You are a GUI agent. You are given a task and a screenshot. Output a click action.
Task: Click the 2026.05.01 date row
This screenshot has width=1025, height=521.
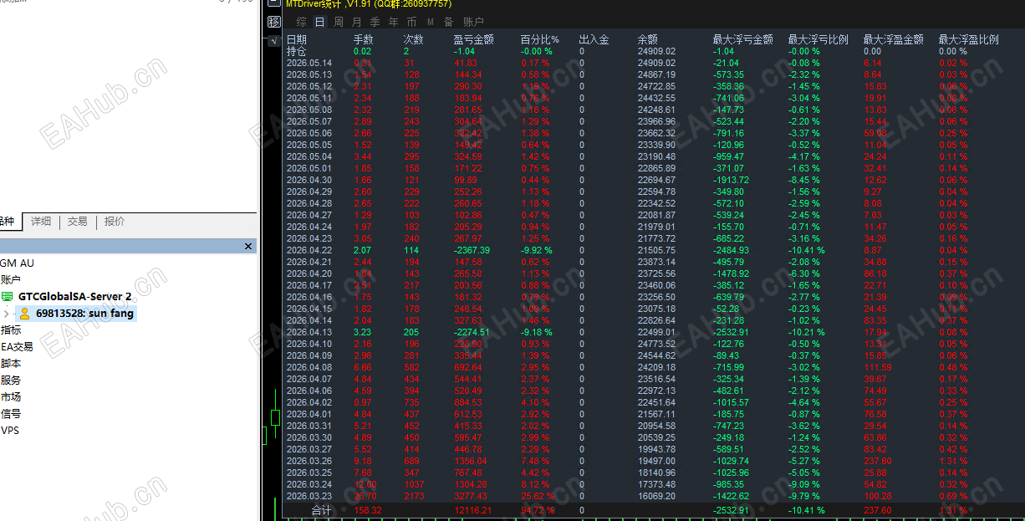coord(309,168)
